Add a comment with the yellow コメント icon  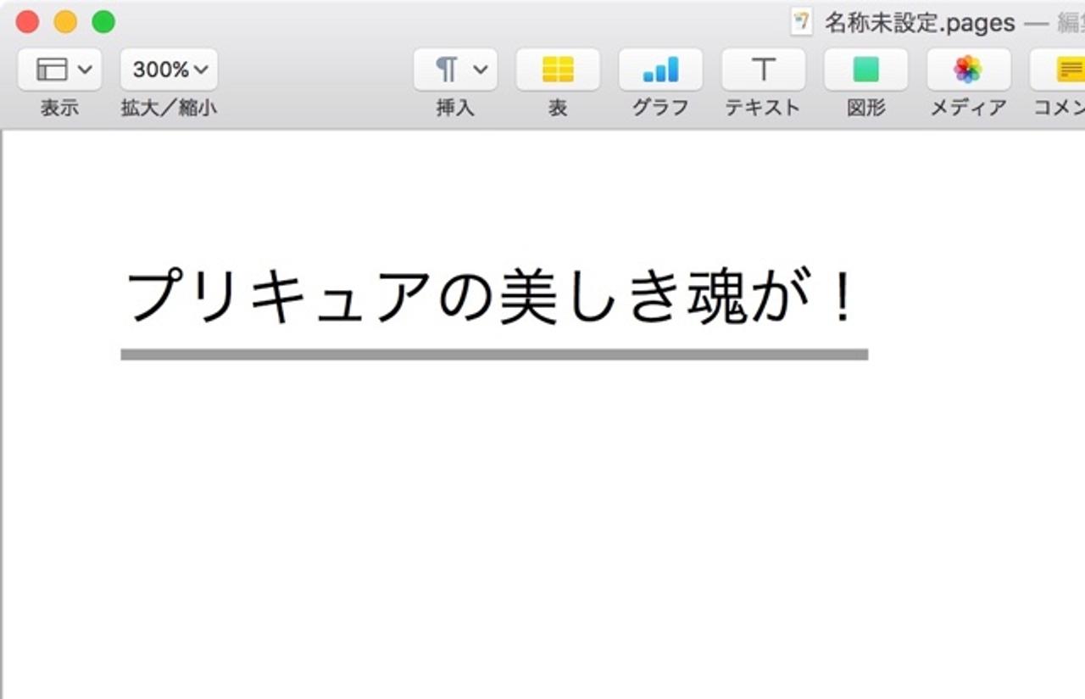[1058, 70]
